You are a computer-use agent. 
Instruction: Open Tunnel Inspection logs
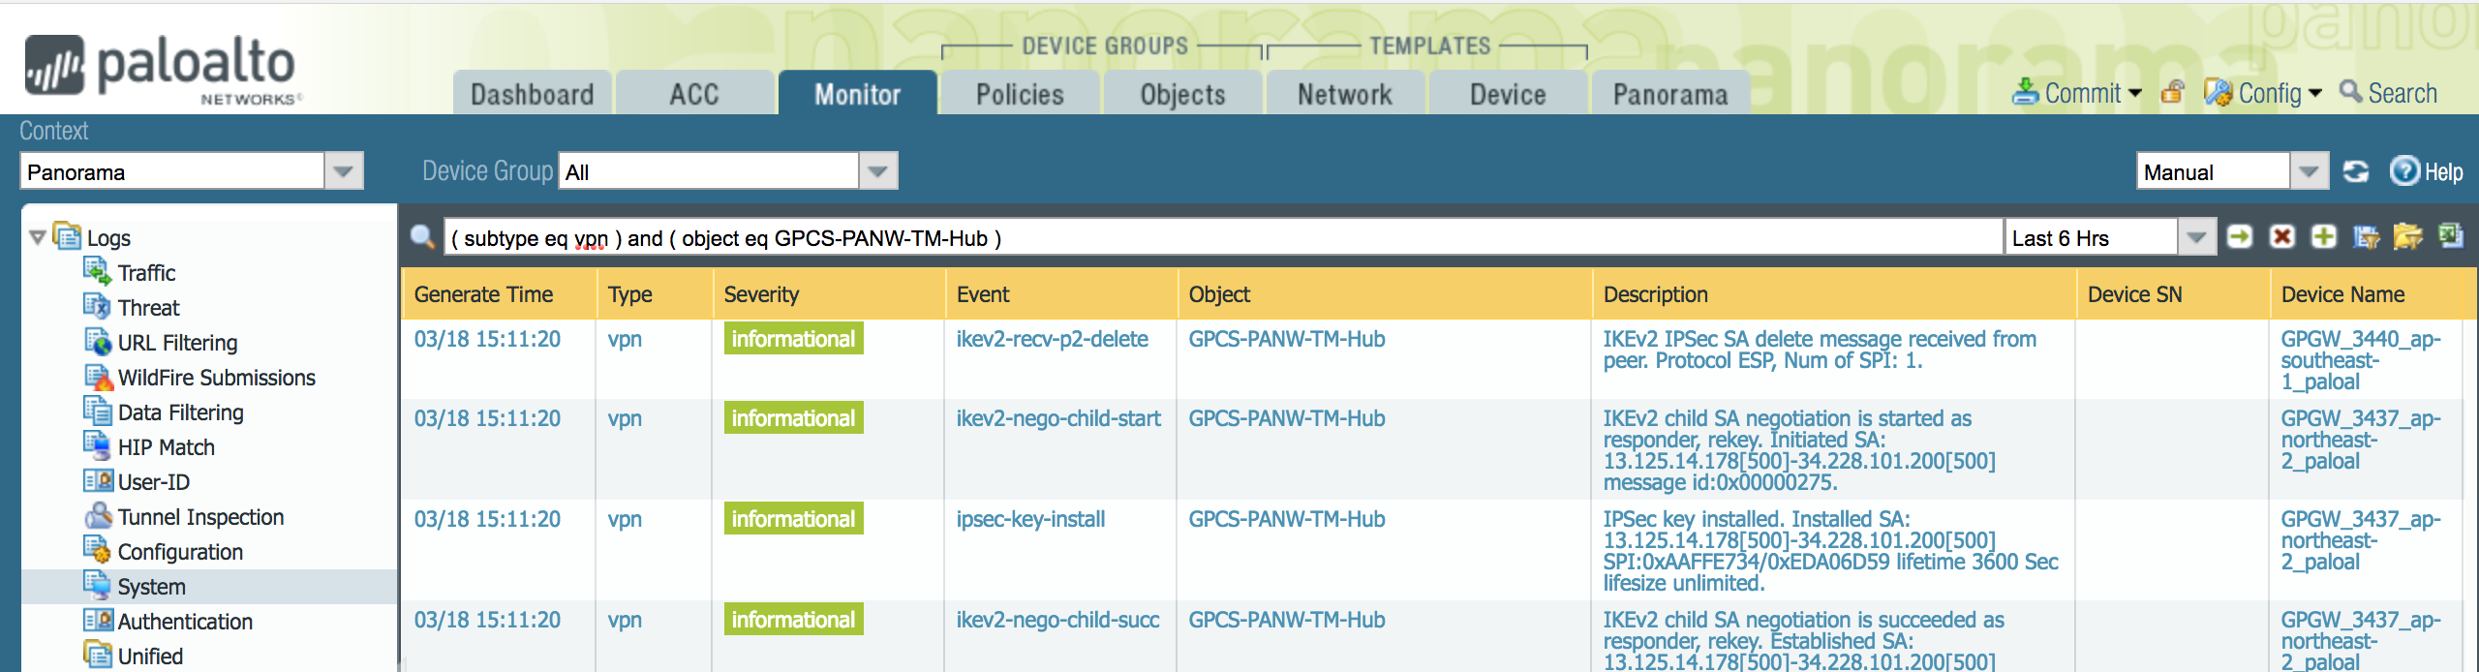tap(200, 517)
